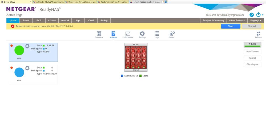Click the Show button in warning banner

coord(231,26)
